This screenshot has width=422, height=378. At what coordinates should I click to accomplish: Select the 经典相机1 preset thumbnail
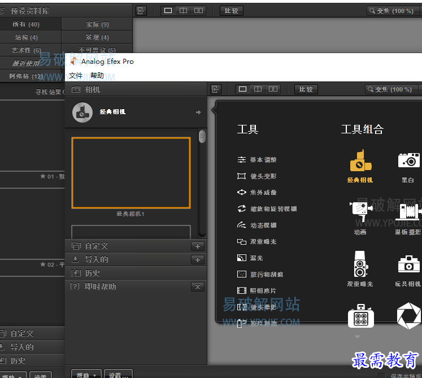(131, 173)
